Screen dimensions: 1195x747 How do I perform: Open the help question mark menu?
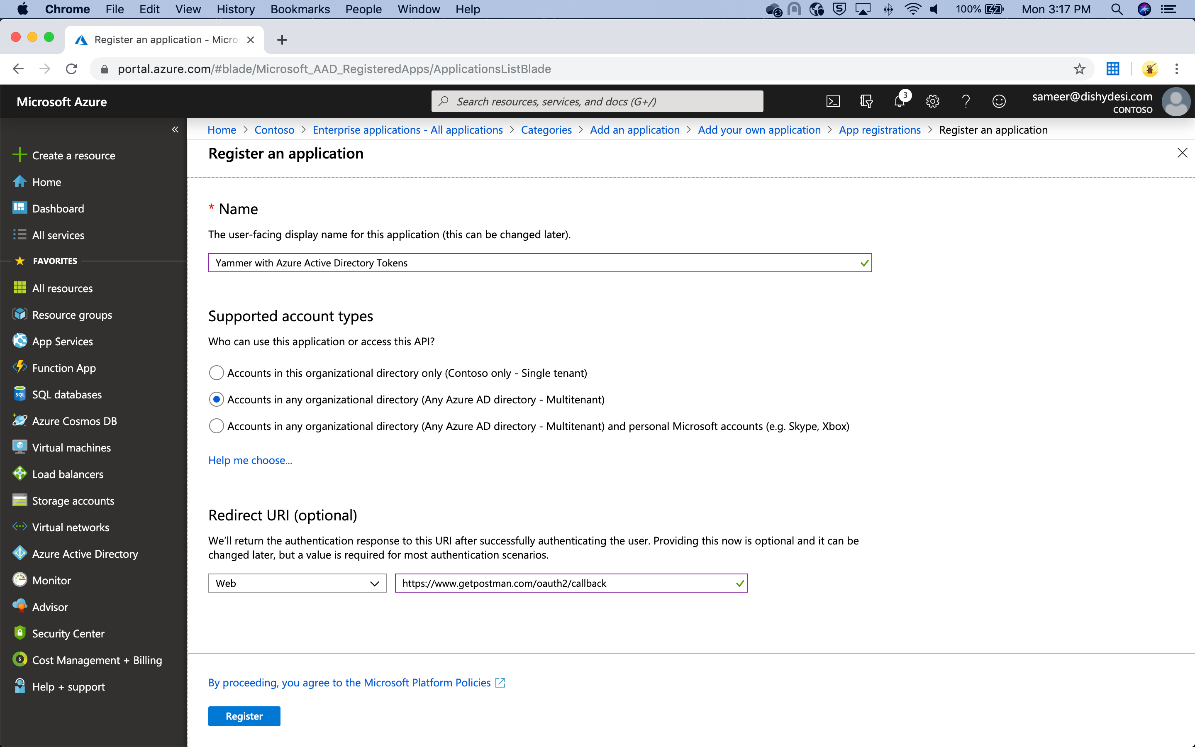coord(966,101)
